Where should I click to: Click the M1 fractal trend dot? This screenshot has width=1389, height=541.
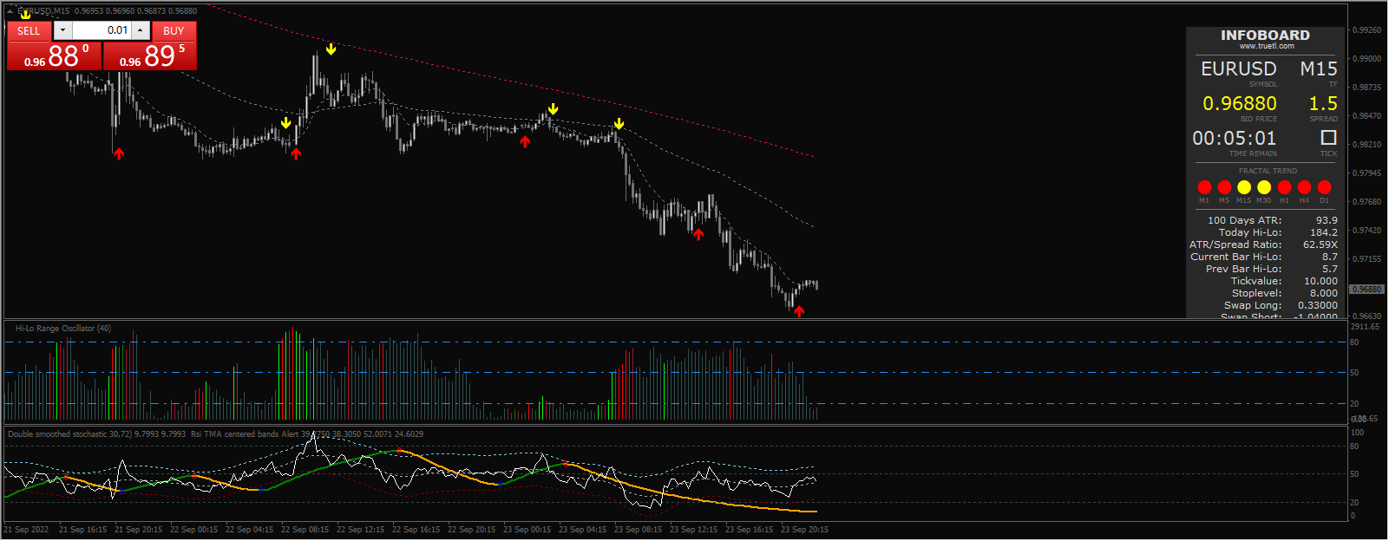coord(1204,187)
